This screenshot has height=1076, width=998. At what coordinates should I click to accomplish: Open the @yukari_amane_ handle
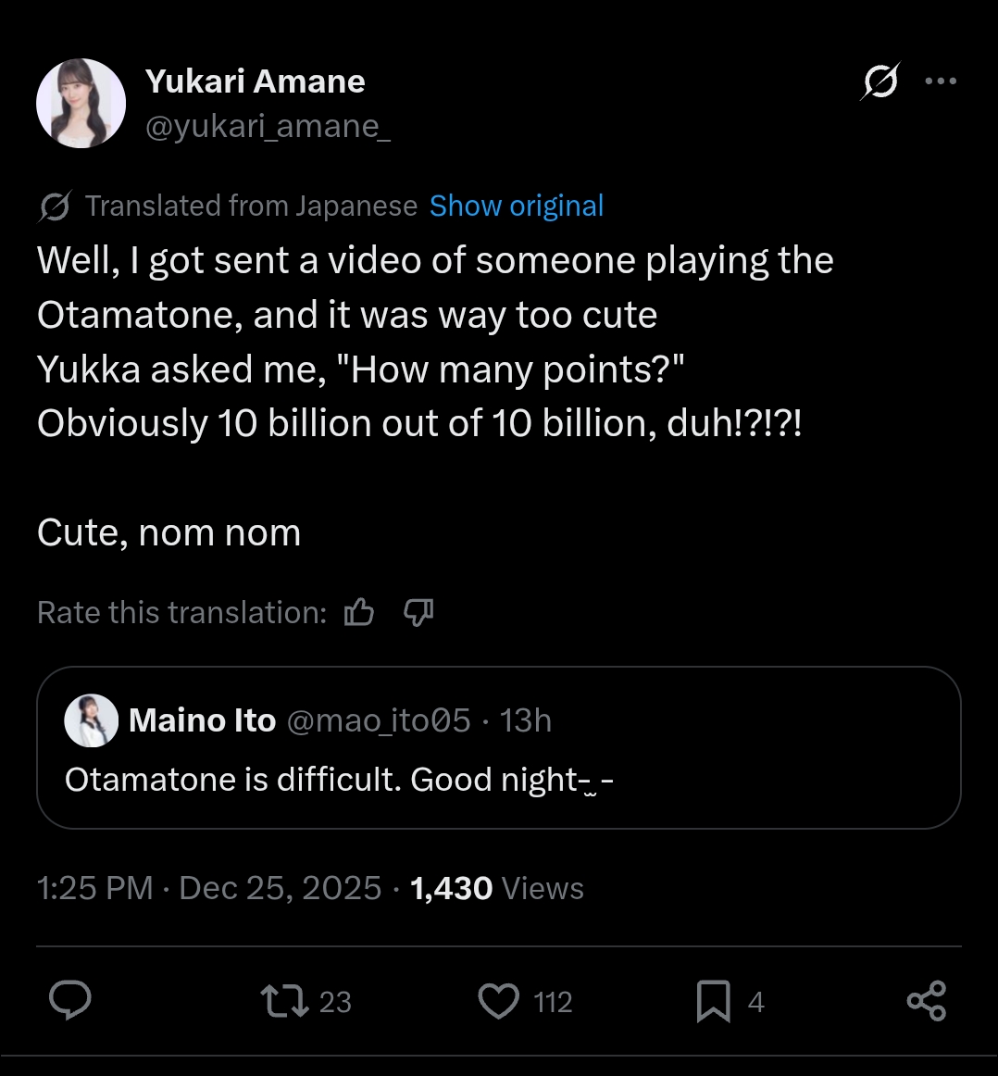point(268,126)
